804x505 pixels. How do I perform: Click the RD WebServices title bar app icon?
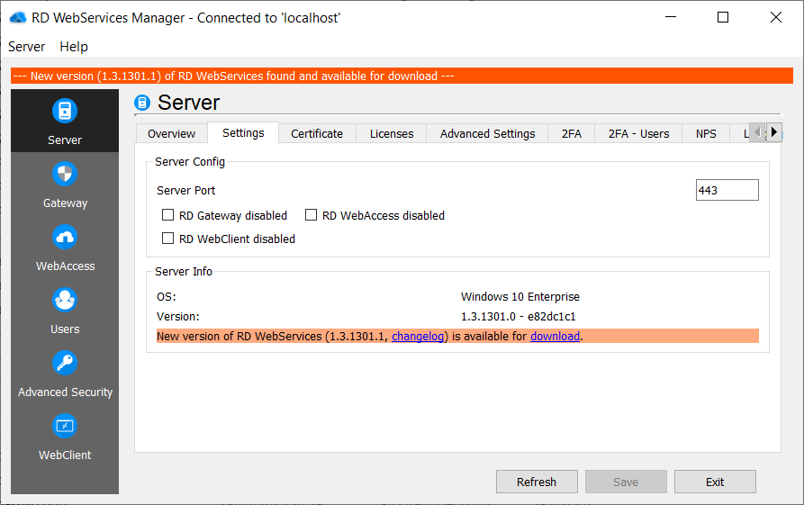(18, 17)
